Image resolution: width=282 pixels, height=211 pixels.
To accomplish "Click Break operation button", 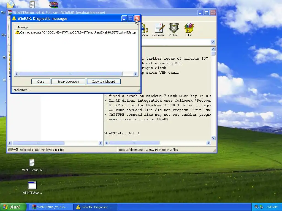I will tap(68, 81).
